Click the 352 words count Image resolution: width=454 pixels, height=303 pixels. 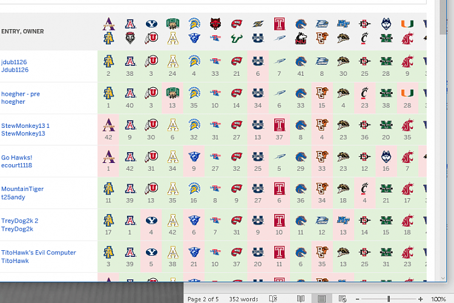click(x=243, y=299)
